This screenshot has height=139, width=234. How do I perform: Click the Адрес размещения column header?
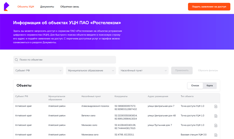(x=158, y=96)
